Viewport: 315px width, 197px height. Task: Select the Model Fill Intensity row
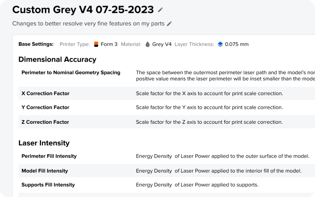[167, 171]
